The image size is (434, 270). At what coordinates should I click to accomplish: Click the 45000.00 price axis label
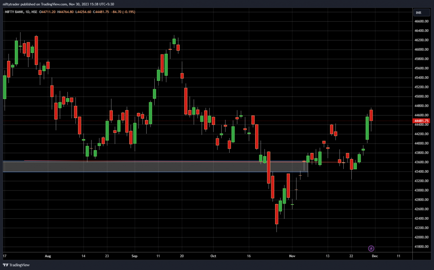click(x=421, y=96)
